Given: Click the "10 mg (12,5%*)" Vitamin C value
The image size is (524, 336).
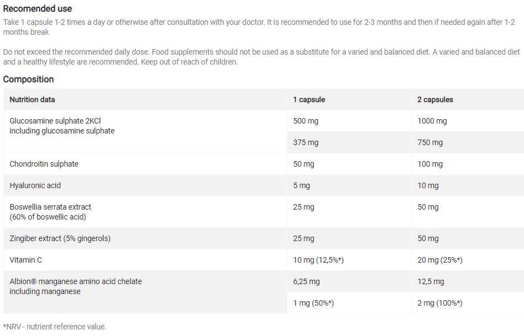Looking at the screenshot, I should (318, 260).
